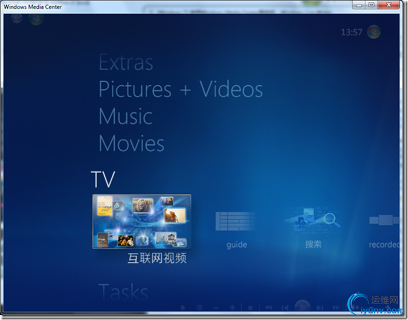Viewport: 408px width, 320px height.
Task: Click the channel down minus button
Action: click(215, 308)
